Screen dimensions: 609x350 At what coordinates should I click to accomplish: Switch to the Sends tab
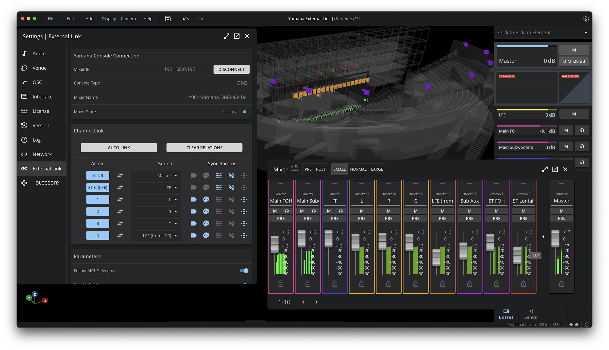click(530, 314)
